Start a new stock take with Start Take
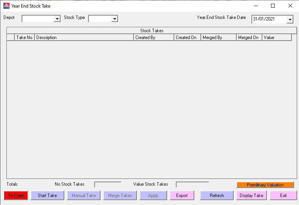 coord(47,195)
